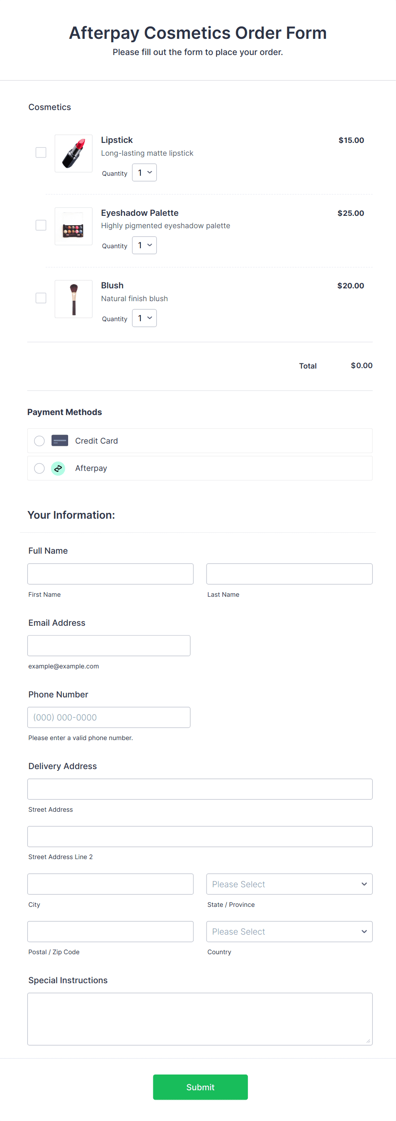Select the Afterpay radio button
Viewport: 396px width, 1121px height.
(39, 468)
